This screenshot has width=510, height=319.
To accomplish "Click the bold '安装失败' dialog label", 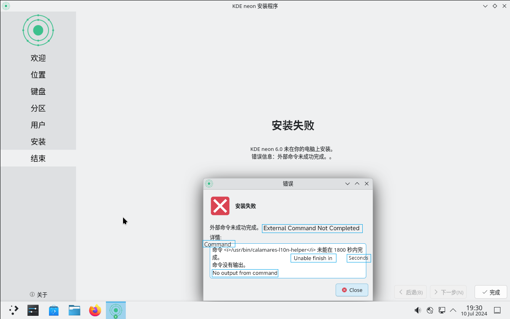I will [246, 206].
